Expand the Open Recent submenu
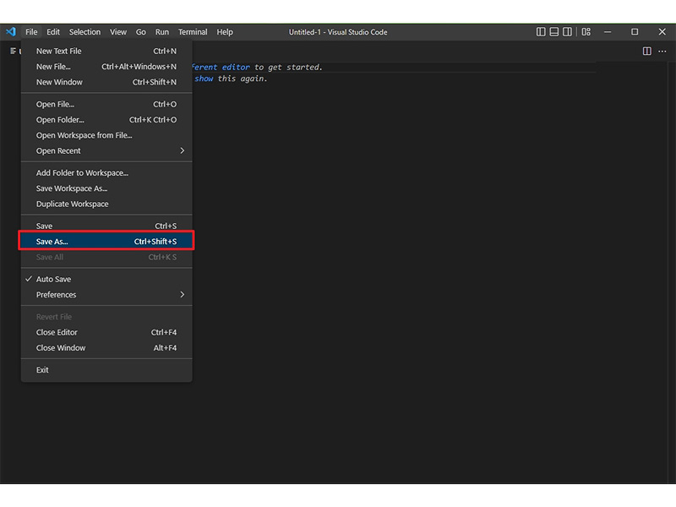The image size is (676, 507). coord(106,150)
